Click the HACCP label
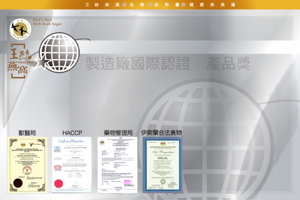 point(72,133)
